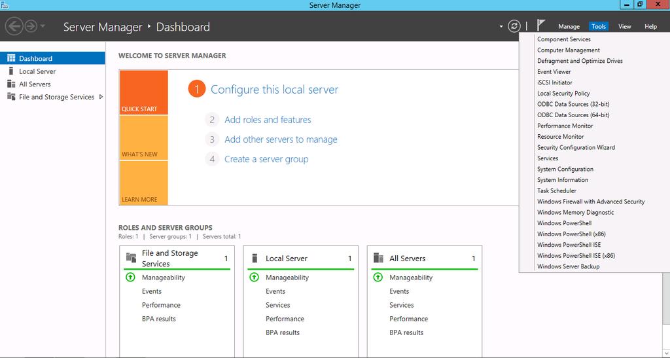Select the WHAT'S NEW tile
670x358 pixels.
[143, 138]
